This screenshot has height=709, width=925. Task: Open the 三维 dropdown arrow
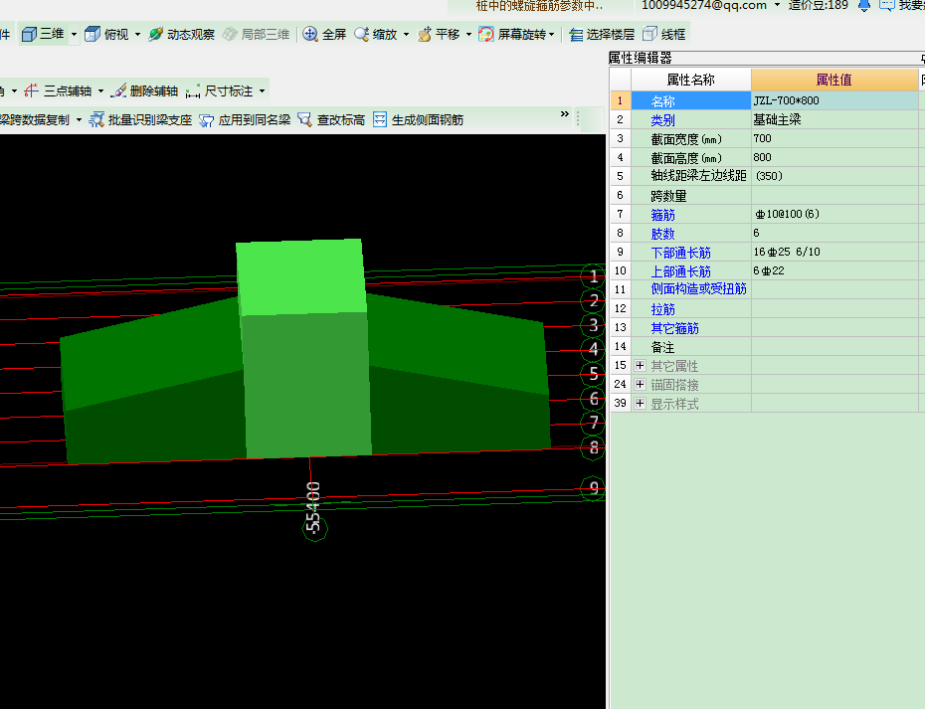click(x=74, y=34)
